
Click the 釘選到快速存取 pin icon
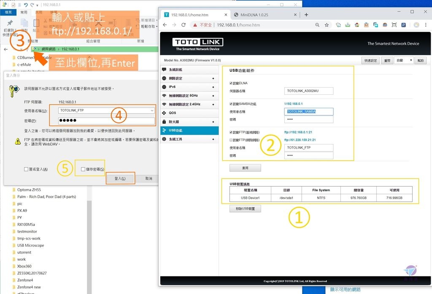coord(10,23)
